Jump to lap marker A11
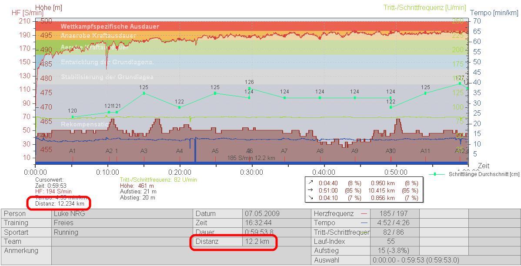 click(425, 151)
